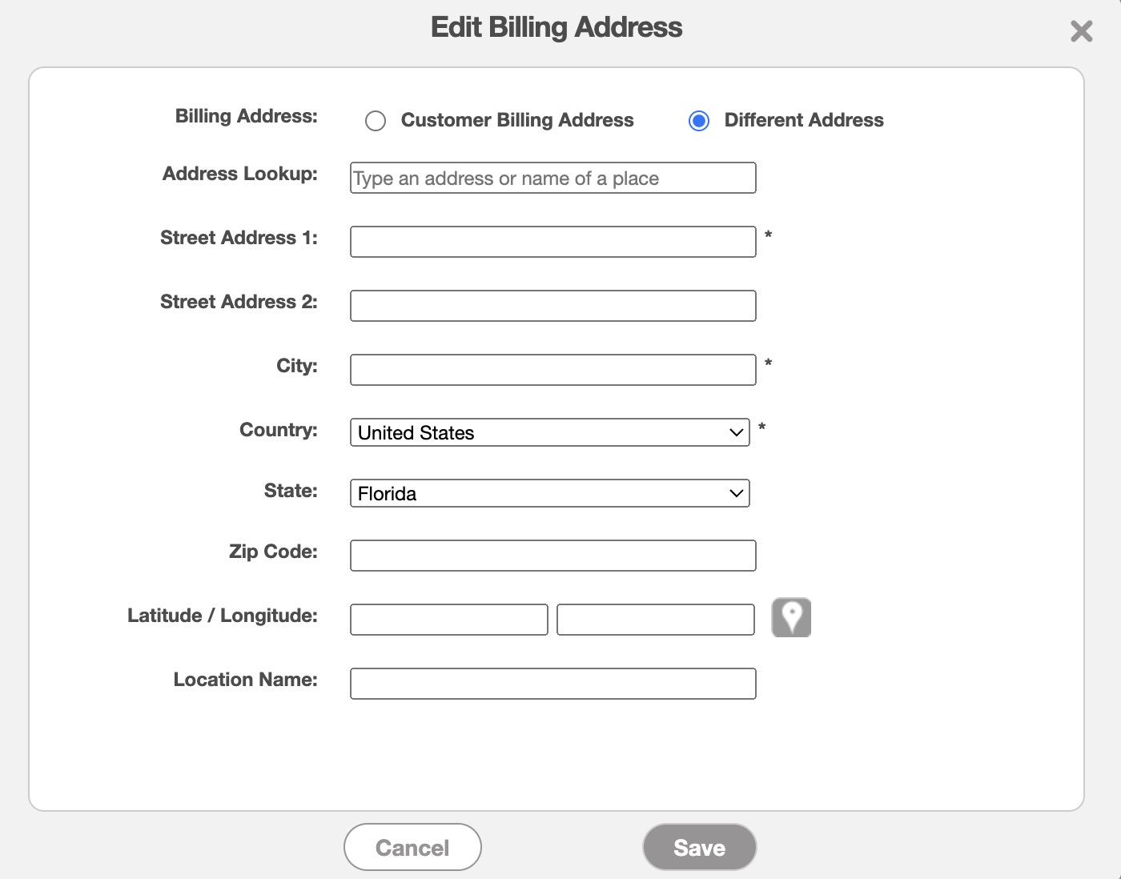This screenshot has width=1121, height=879.
Task: Click the Longitude input box
Action: click(655, 620)
